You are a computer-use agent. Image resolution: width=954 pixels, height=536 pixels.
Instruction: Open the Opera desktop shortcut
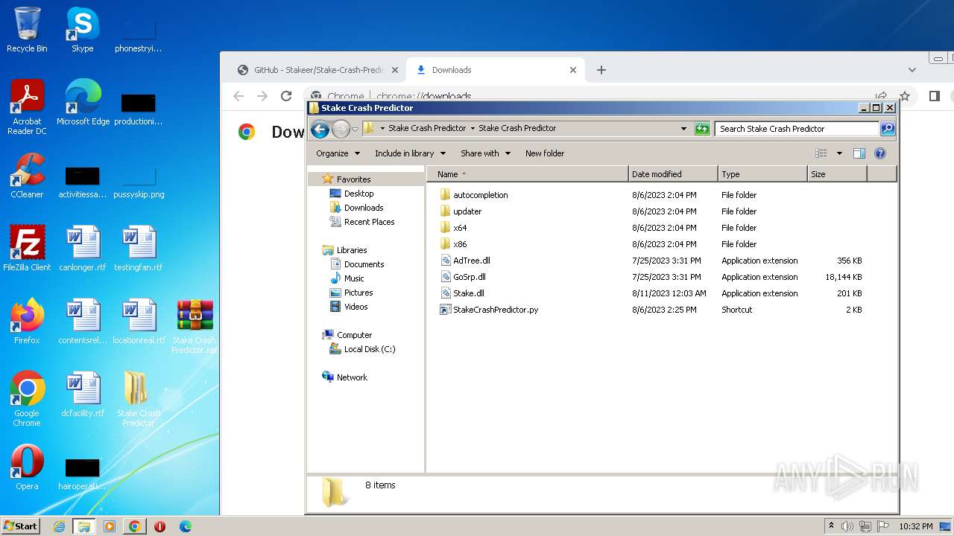(x=27, y=468)
